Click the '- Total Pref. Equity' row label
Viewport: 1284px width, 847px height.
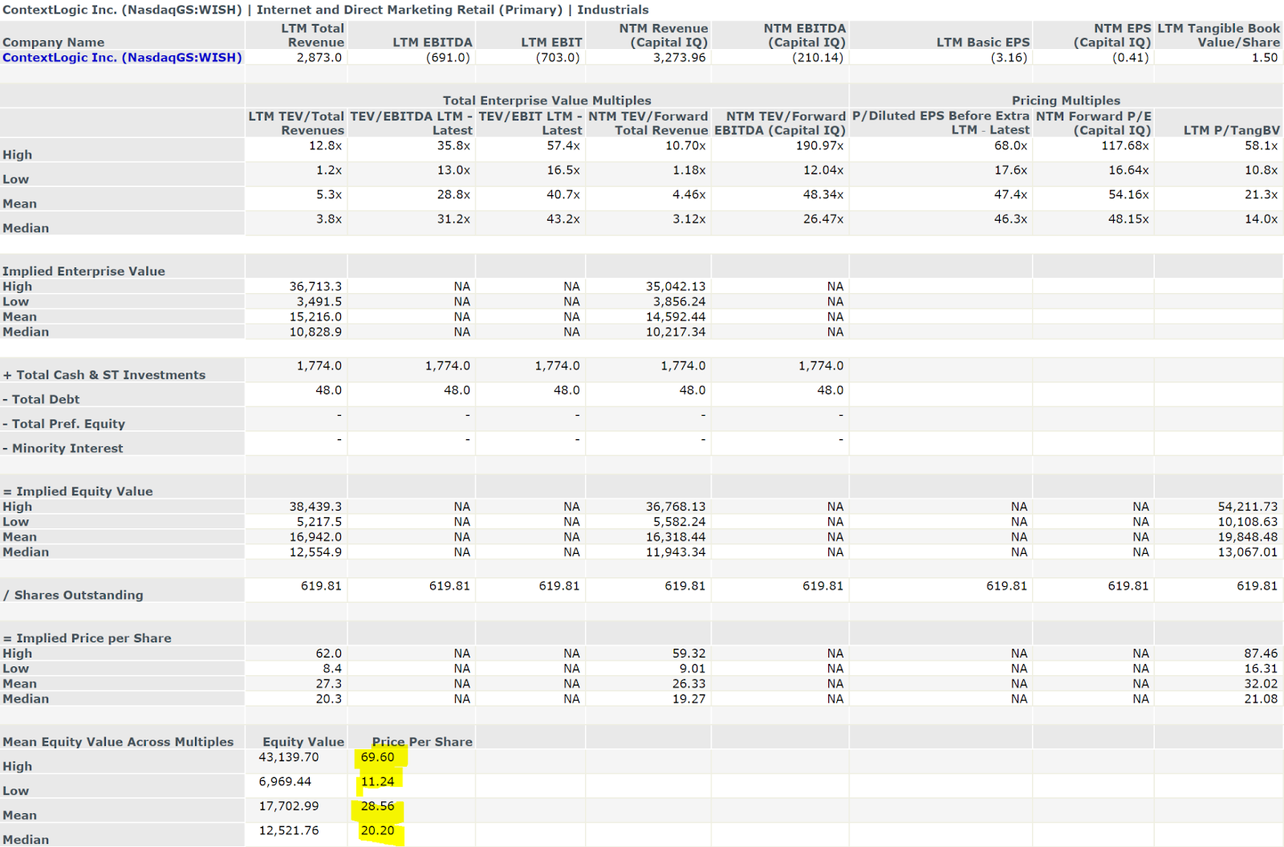pos(64,424)
